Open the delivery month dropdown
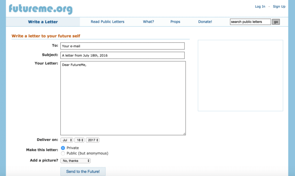Image resolution: width=295 pixels, height=176 pixels. click(x=67, y=140)
